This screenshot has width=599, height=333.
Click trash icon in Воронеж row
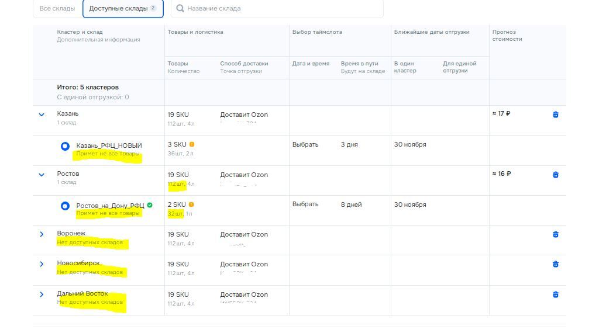(555, 234)
